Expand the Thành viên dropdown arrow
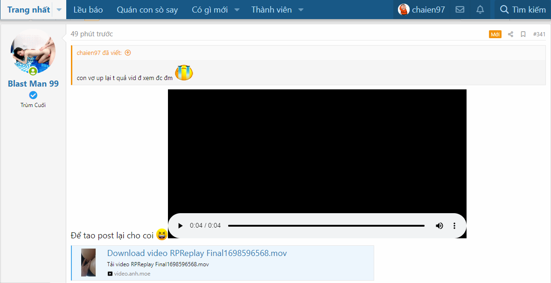 (301, 10)
